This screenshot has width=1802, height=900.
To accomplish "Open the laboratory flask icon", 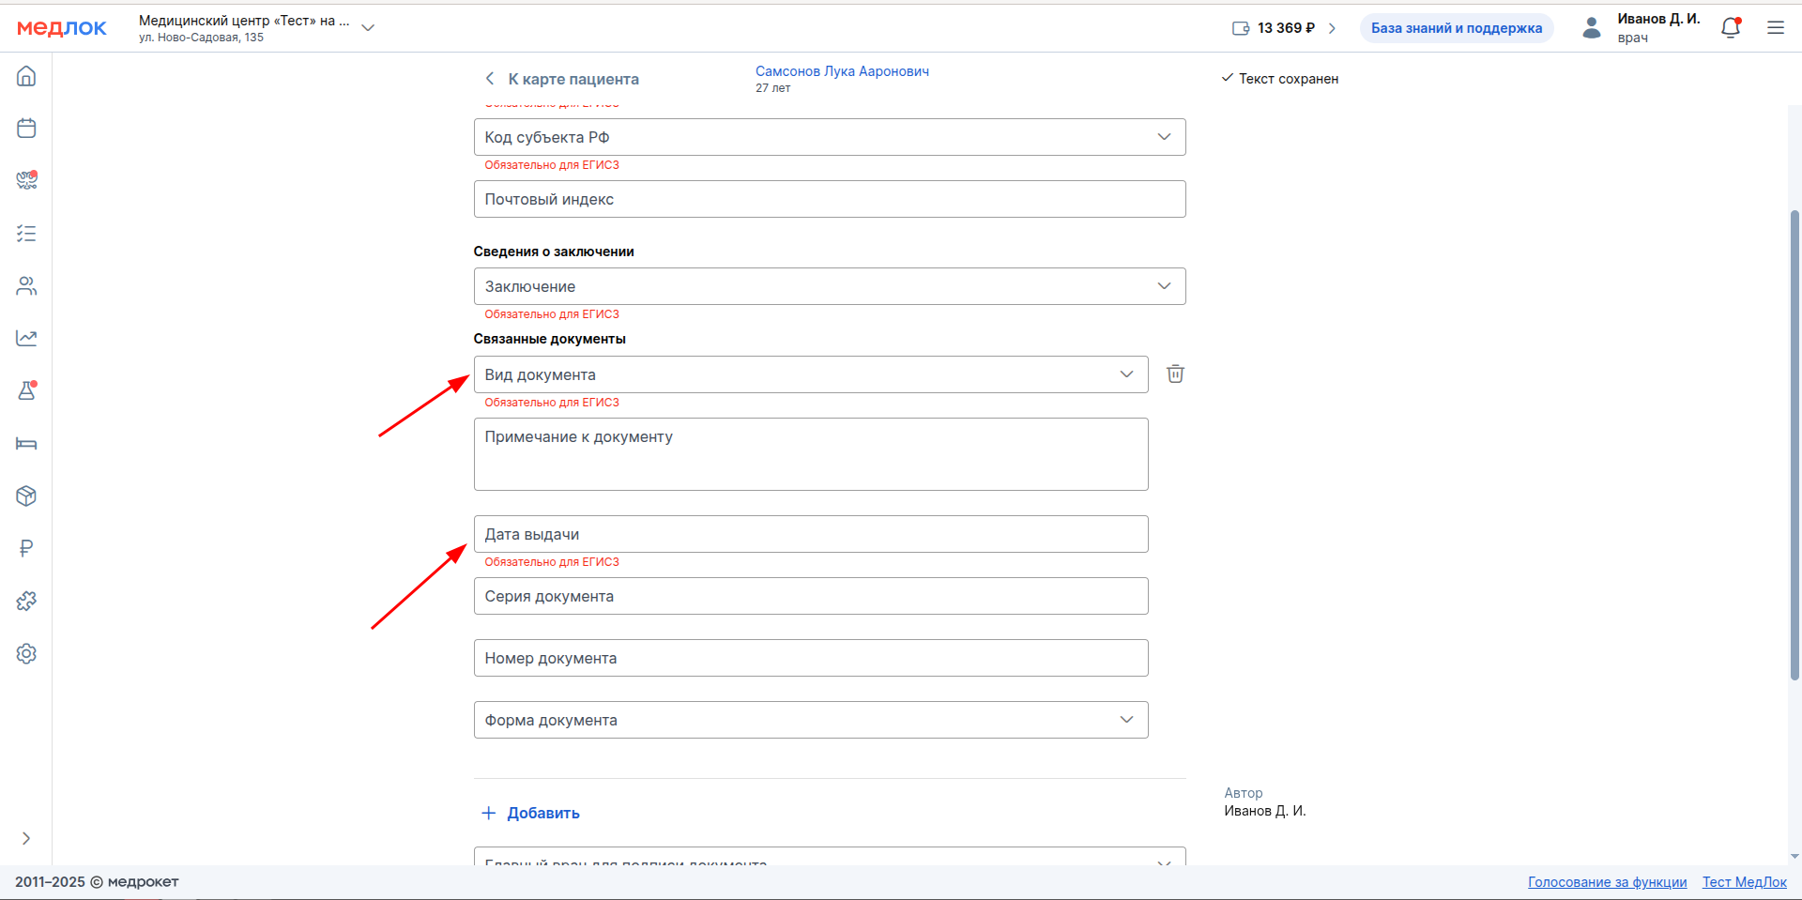I will click(x=26, y=391).
